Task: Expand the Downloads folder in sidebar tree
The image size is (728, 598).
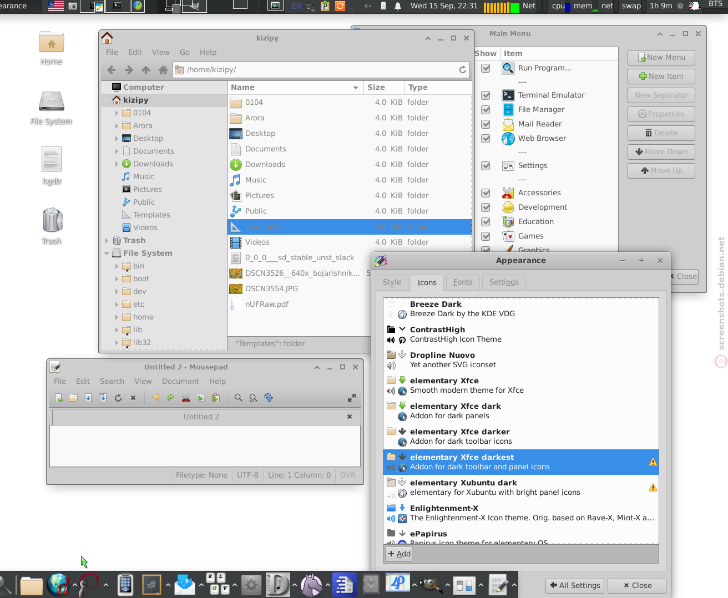Action: pyautogui.click(x=117, y=164)
